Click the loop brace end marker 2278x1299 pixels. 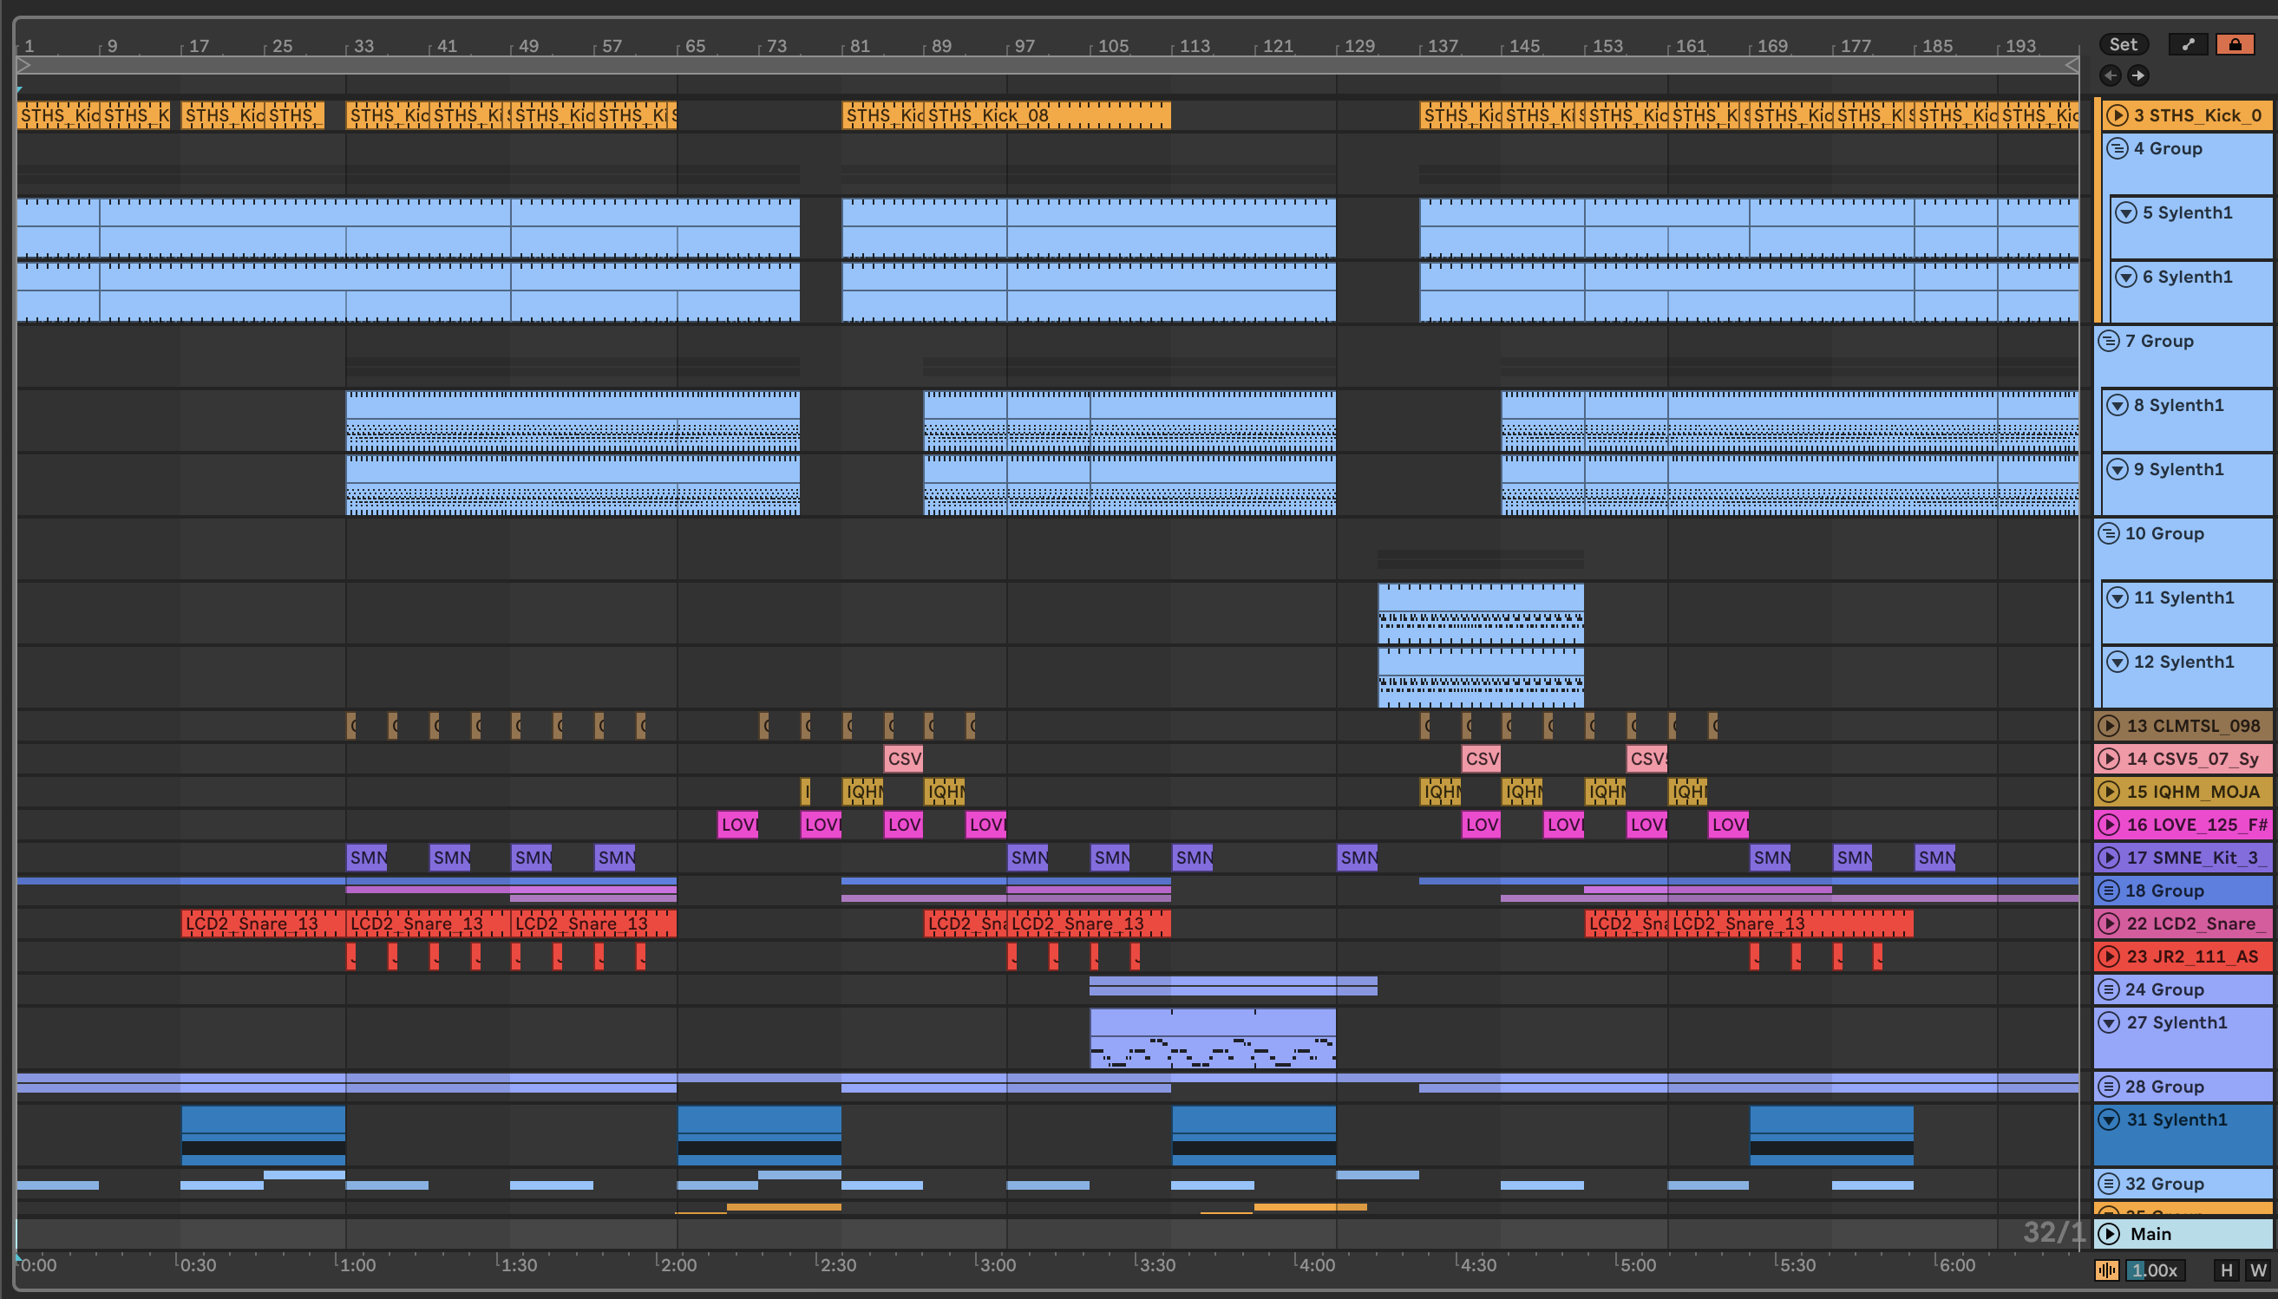point(2072,65)
